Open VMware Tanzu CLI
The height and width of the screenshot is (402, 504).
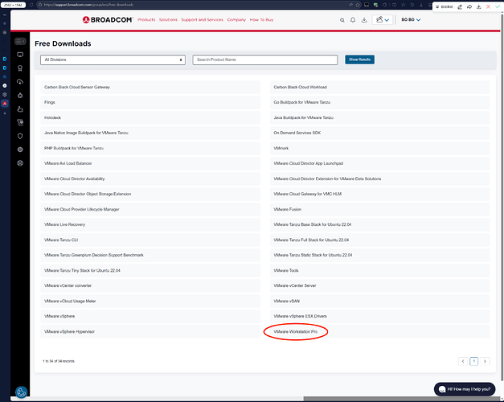pos(150,240)
